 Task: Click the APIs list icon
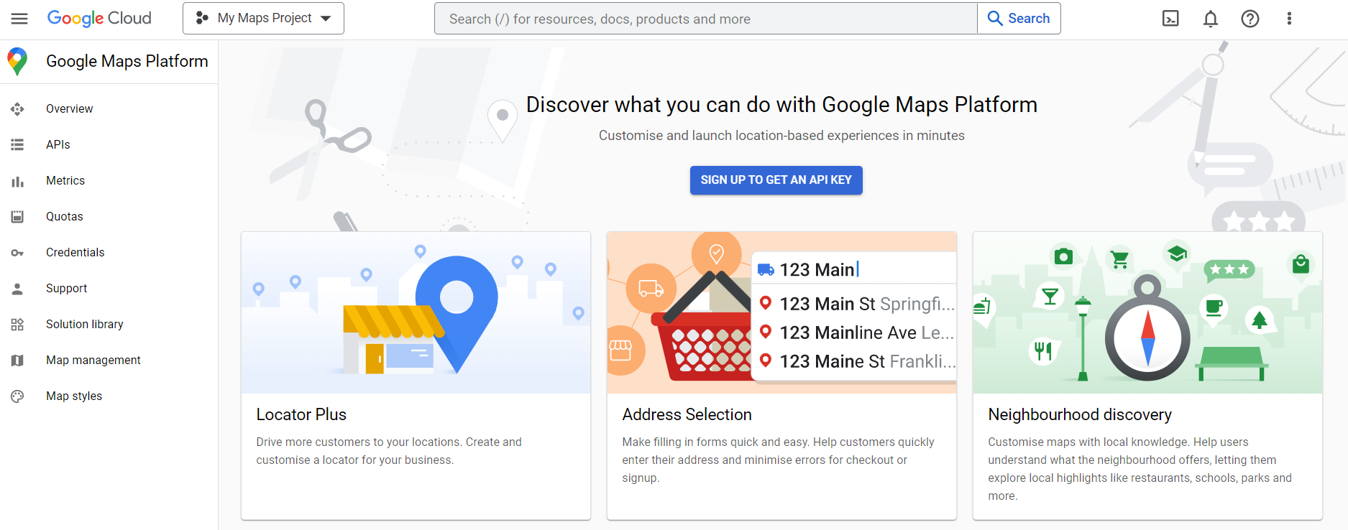click(x=17, y=145)
